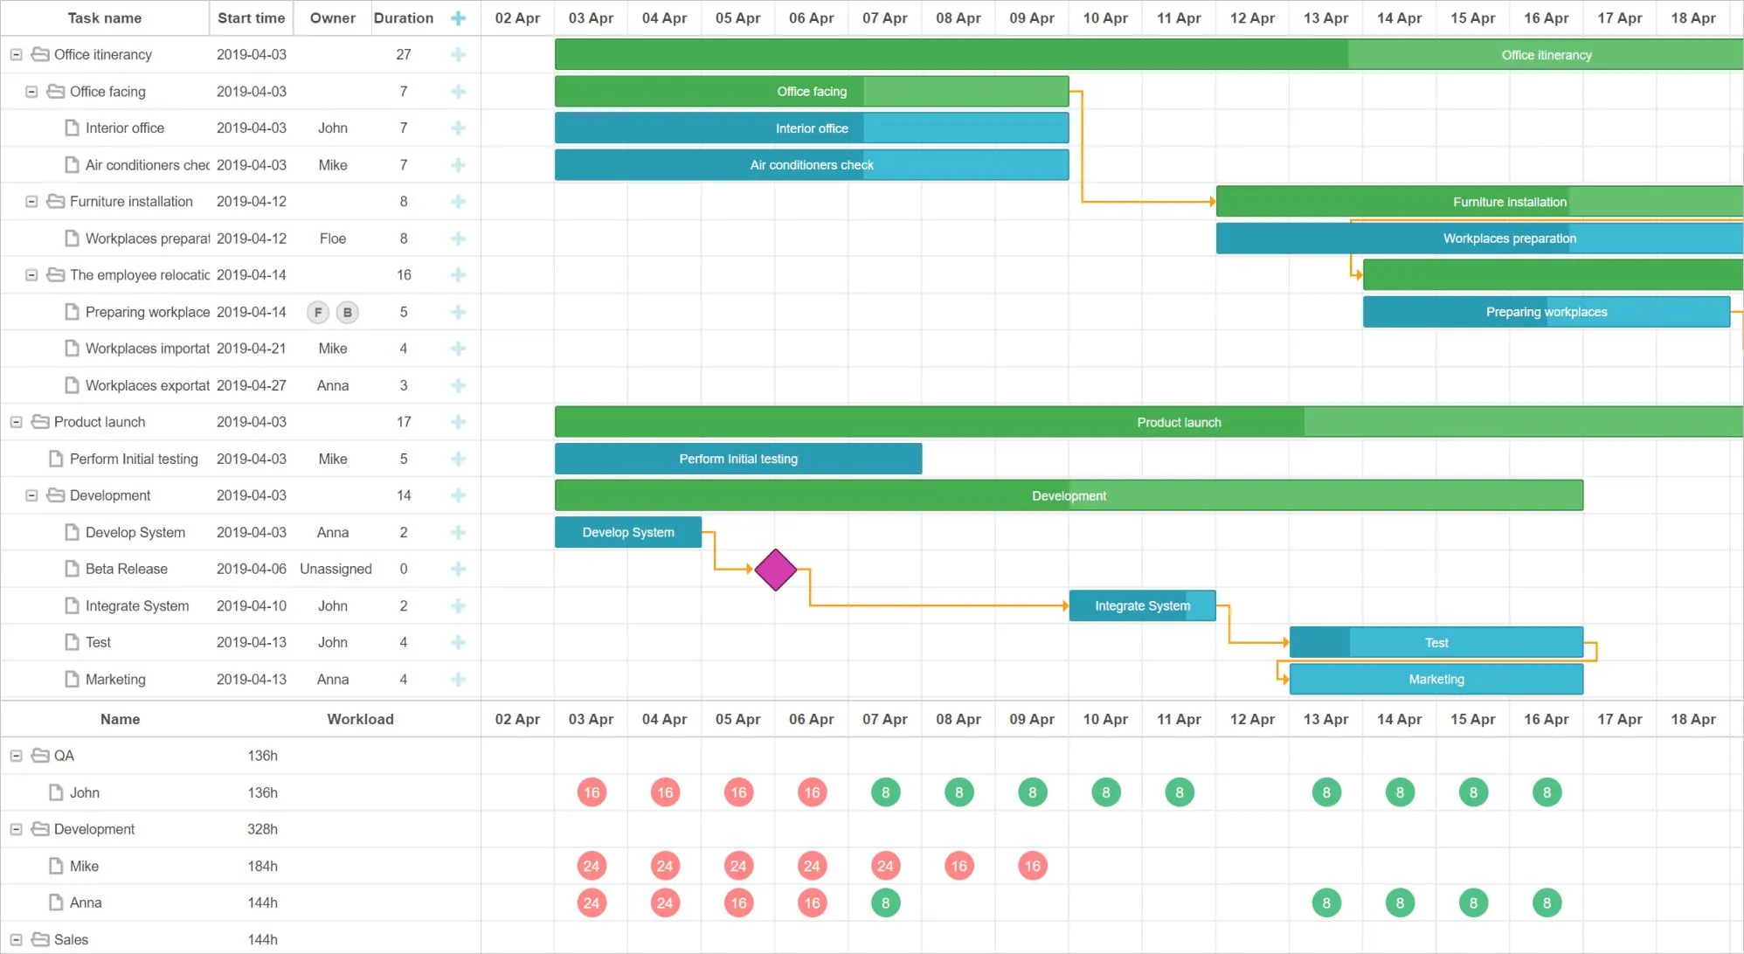
Task: Click the 'F' owner avatar on Preparing workplaces
Action: pos(317,312)
